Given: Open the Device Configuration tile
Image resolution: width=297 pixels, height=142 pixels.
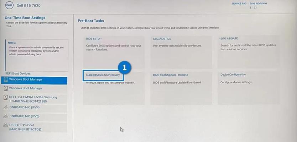Looking at the screenshot, I should tap(248, 88).
